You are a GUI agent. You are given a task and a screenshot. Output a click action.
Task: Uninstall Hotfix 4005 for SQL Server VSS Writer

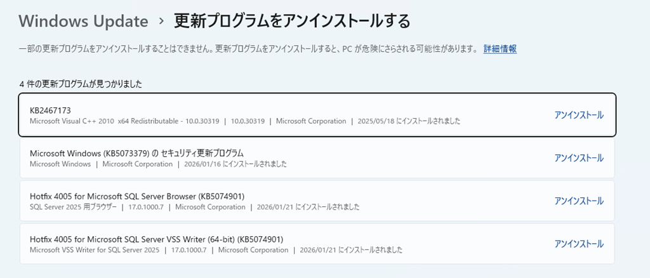click(x=578, y=244)
